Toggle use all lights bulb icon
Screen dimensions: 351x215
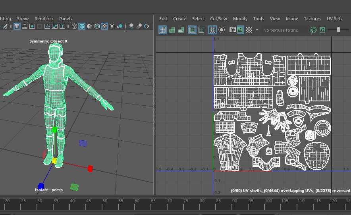[112, 26]
